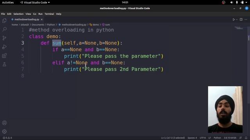250x140 pixels.
Task: Open the Testing flask view
Action: coord(4,64)
